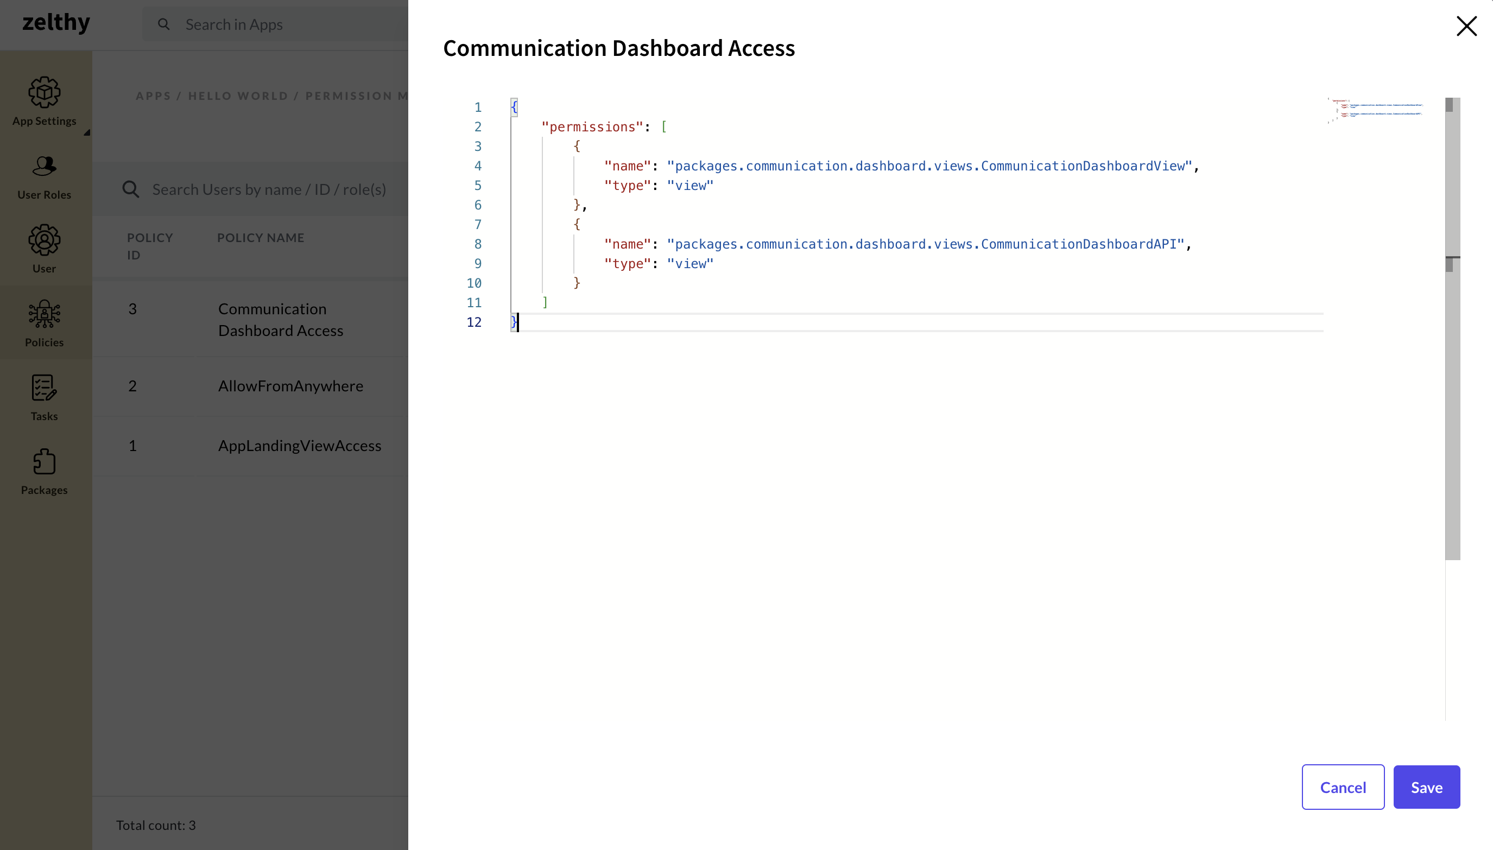
Task: Cancel editing the policy
Action: point(1343,787)
